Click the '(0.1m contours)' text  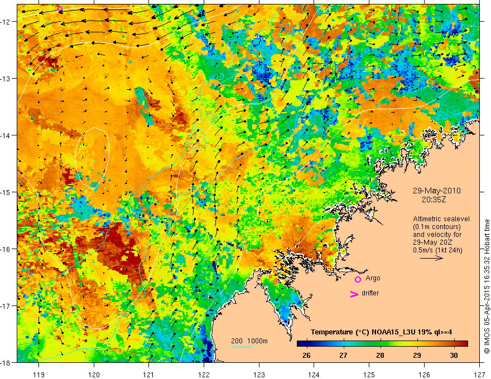pos(437,227)
